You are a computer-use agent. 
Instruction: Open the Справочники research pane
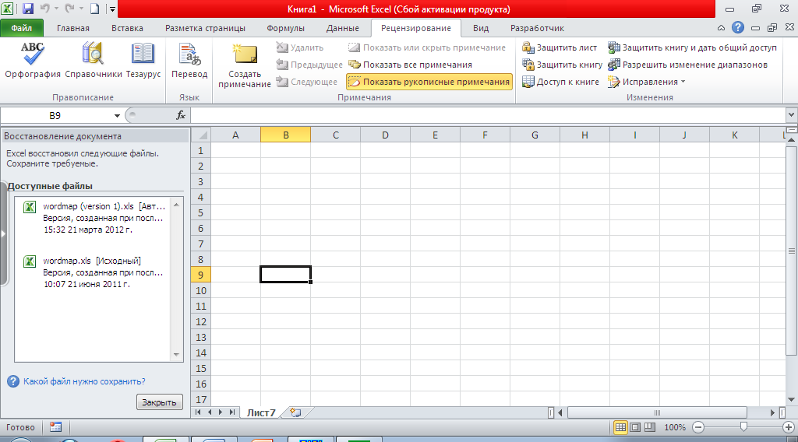[94, 61]
